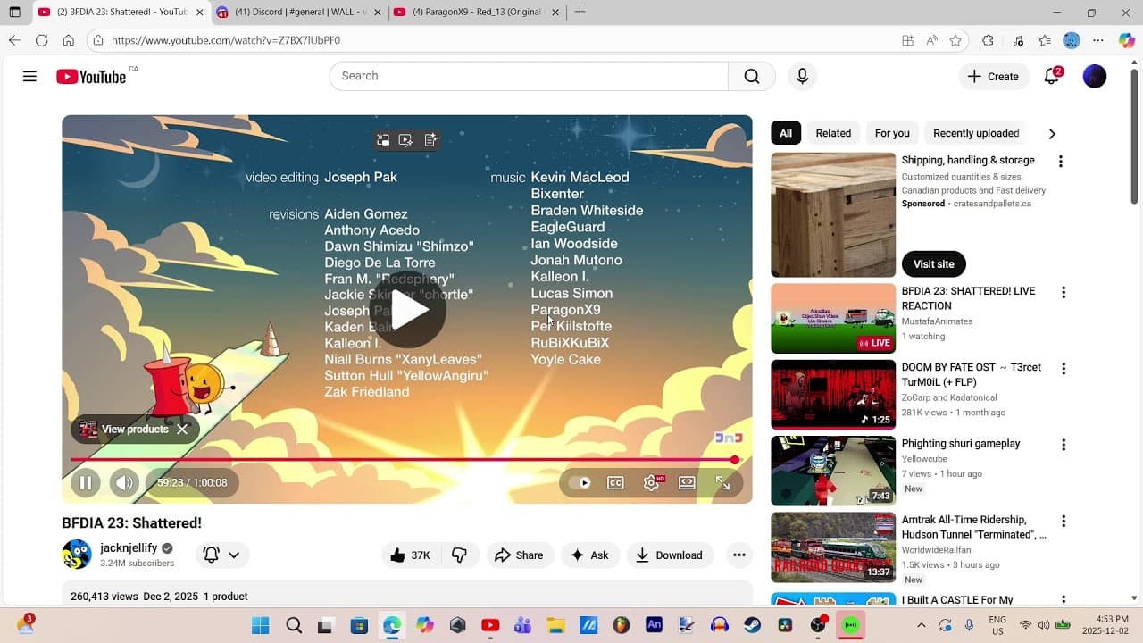
Task: Open options for Amtrak All-Time Ridership video
Action: (x=1064, y=521)
